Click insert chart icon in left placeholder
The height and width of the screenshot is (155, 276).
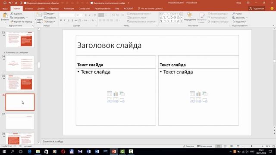tap(116, 94)
